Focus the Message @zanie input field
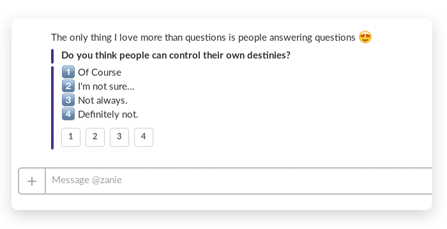447x229 pixels. coord(239,181)
